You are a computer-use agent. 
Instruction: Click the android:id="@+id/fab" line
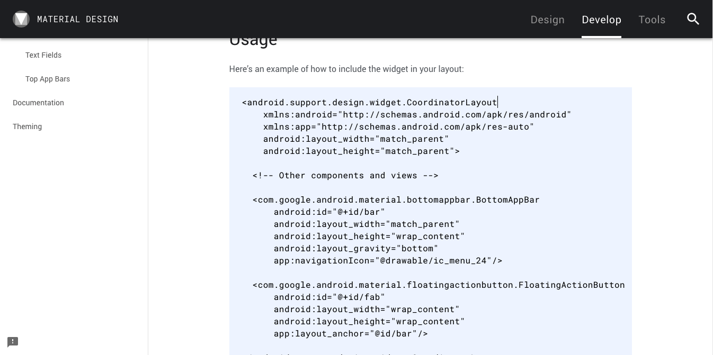(x=329, y=297)
